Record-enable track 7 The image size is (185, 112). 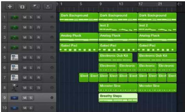38,78
